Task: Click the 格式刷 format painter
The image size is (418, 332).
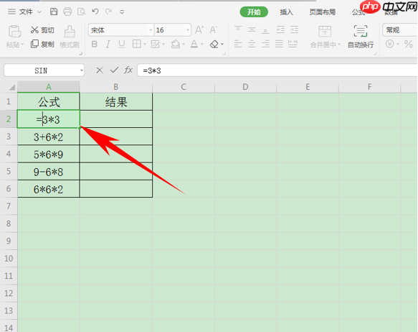Action: click(x=70, y=37)
